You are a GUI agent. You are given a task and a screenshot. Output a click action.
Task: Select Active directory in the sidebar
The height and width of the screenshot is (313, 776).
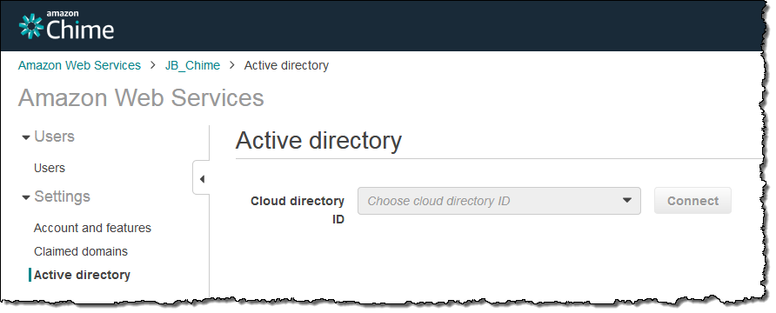click(82, 275)
